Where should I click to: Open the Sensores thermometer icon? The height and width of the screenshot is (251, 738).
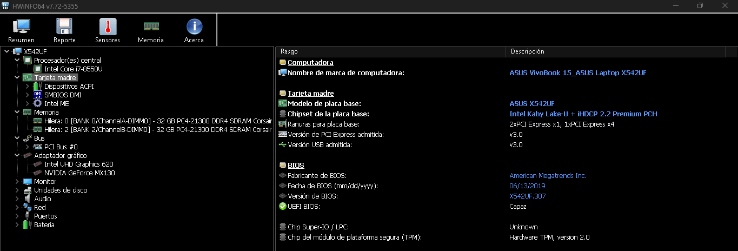tap(108, 26)
